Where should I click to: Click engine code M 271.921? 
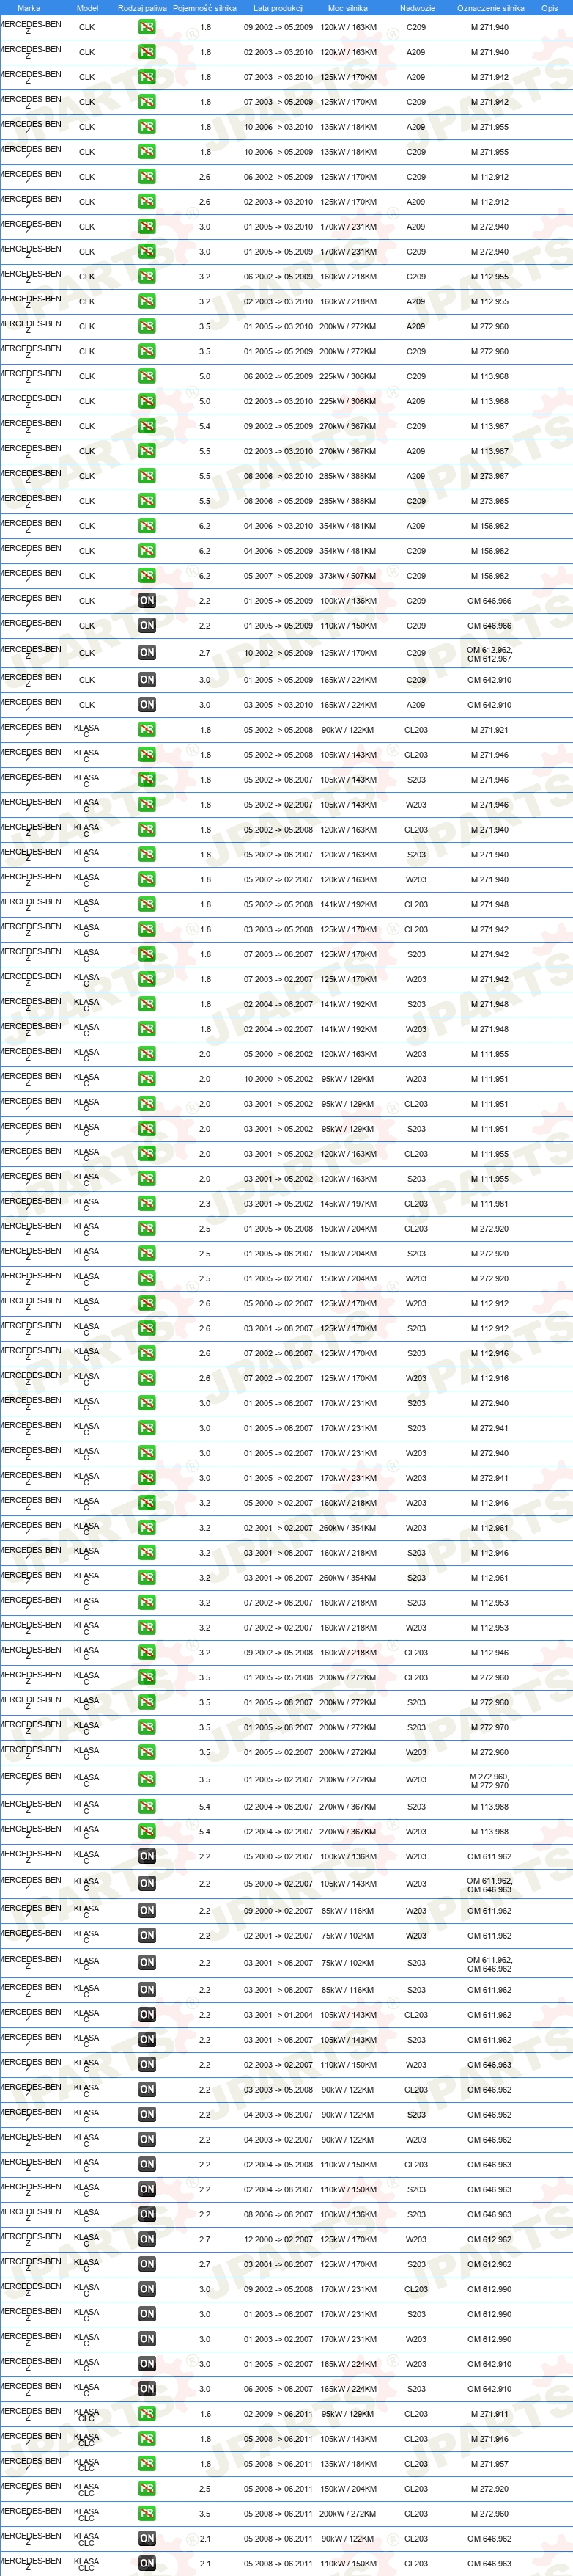(x=489, y=730)
